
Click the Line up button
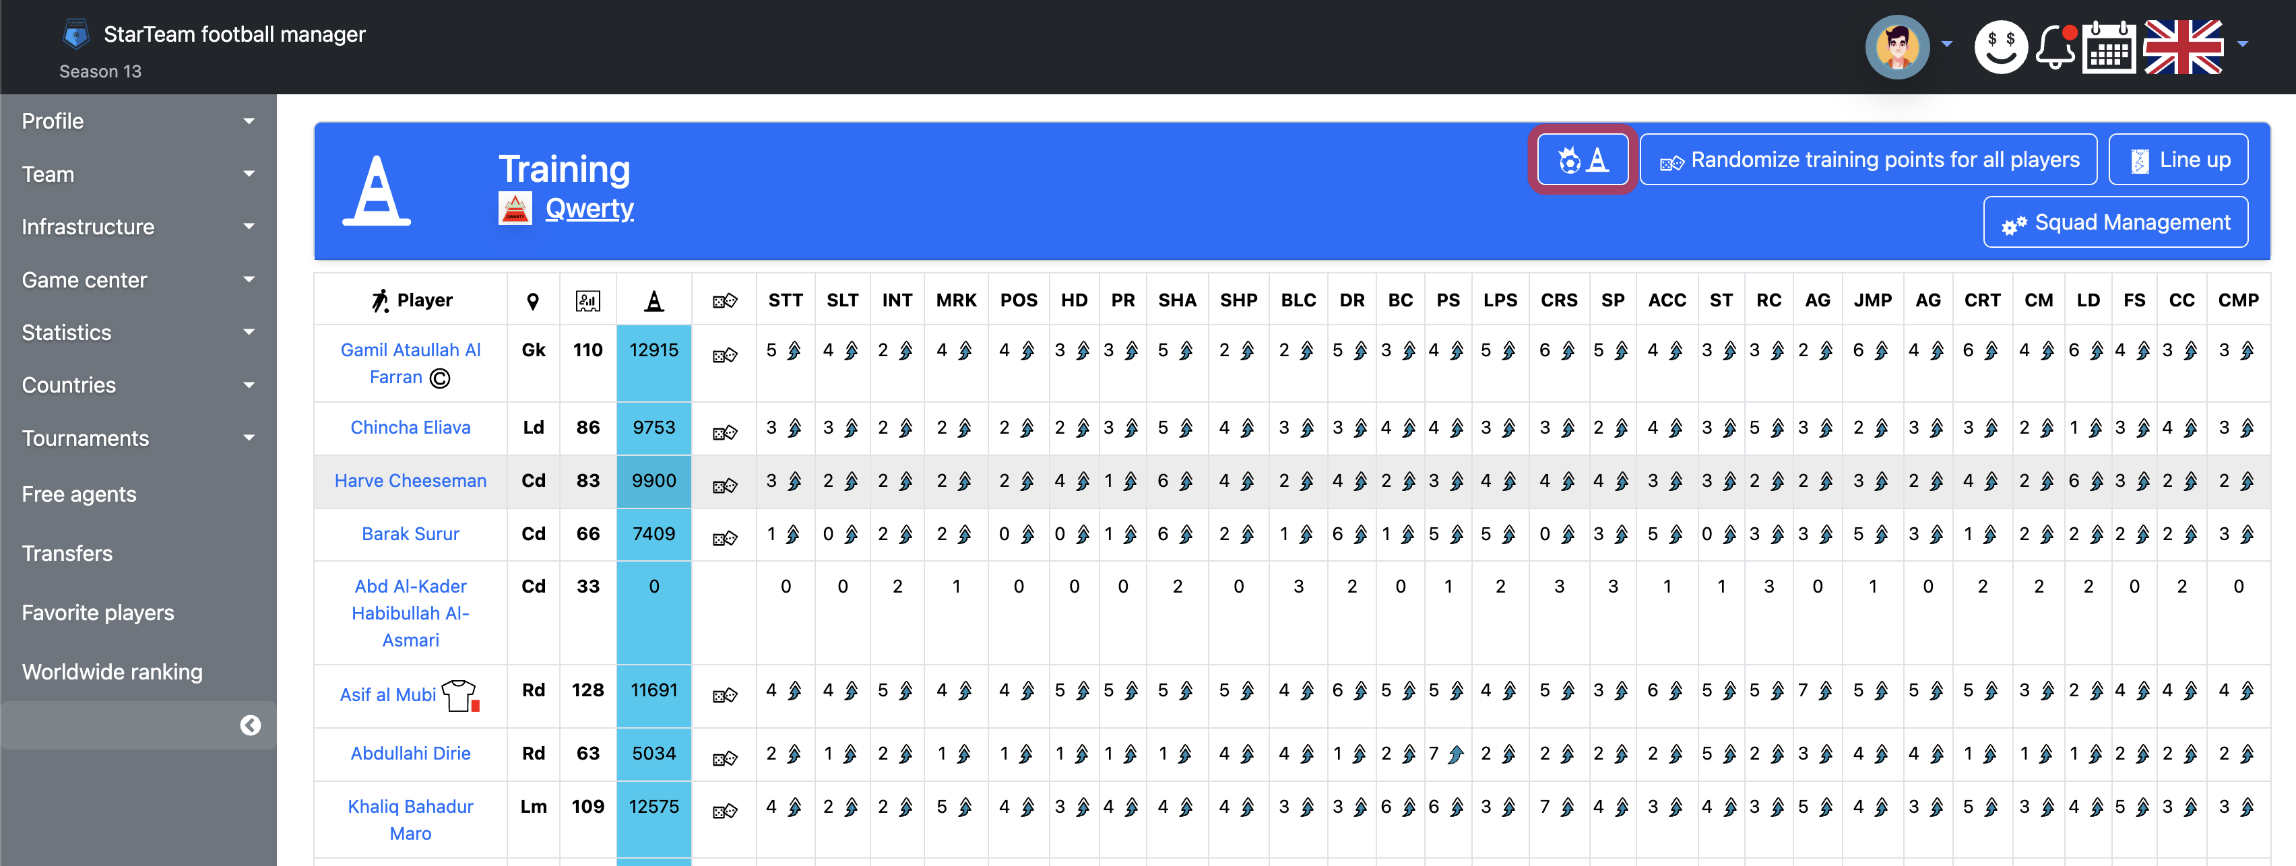click(x=2177, y=160)
